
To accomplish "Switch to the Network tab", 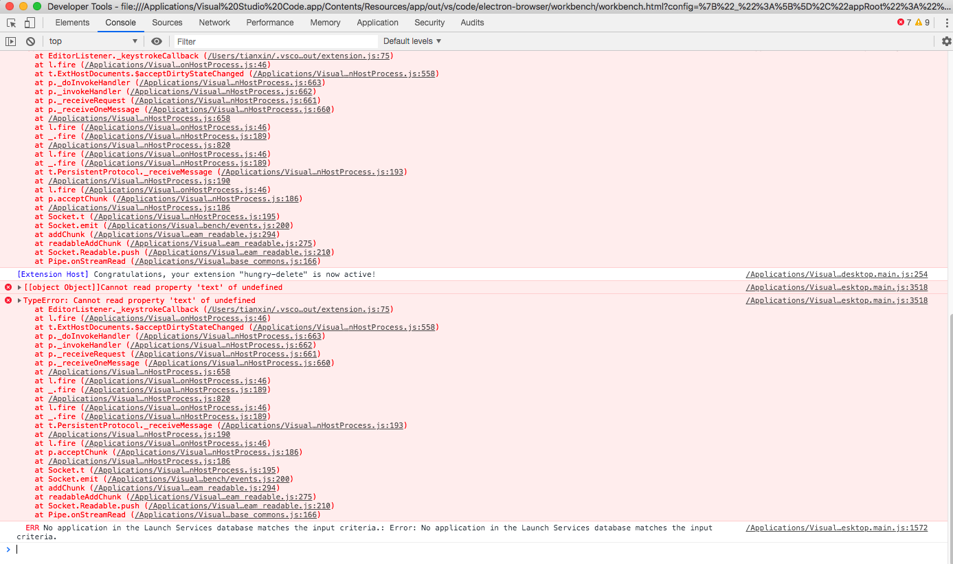I will 214,23.
